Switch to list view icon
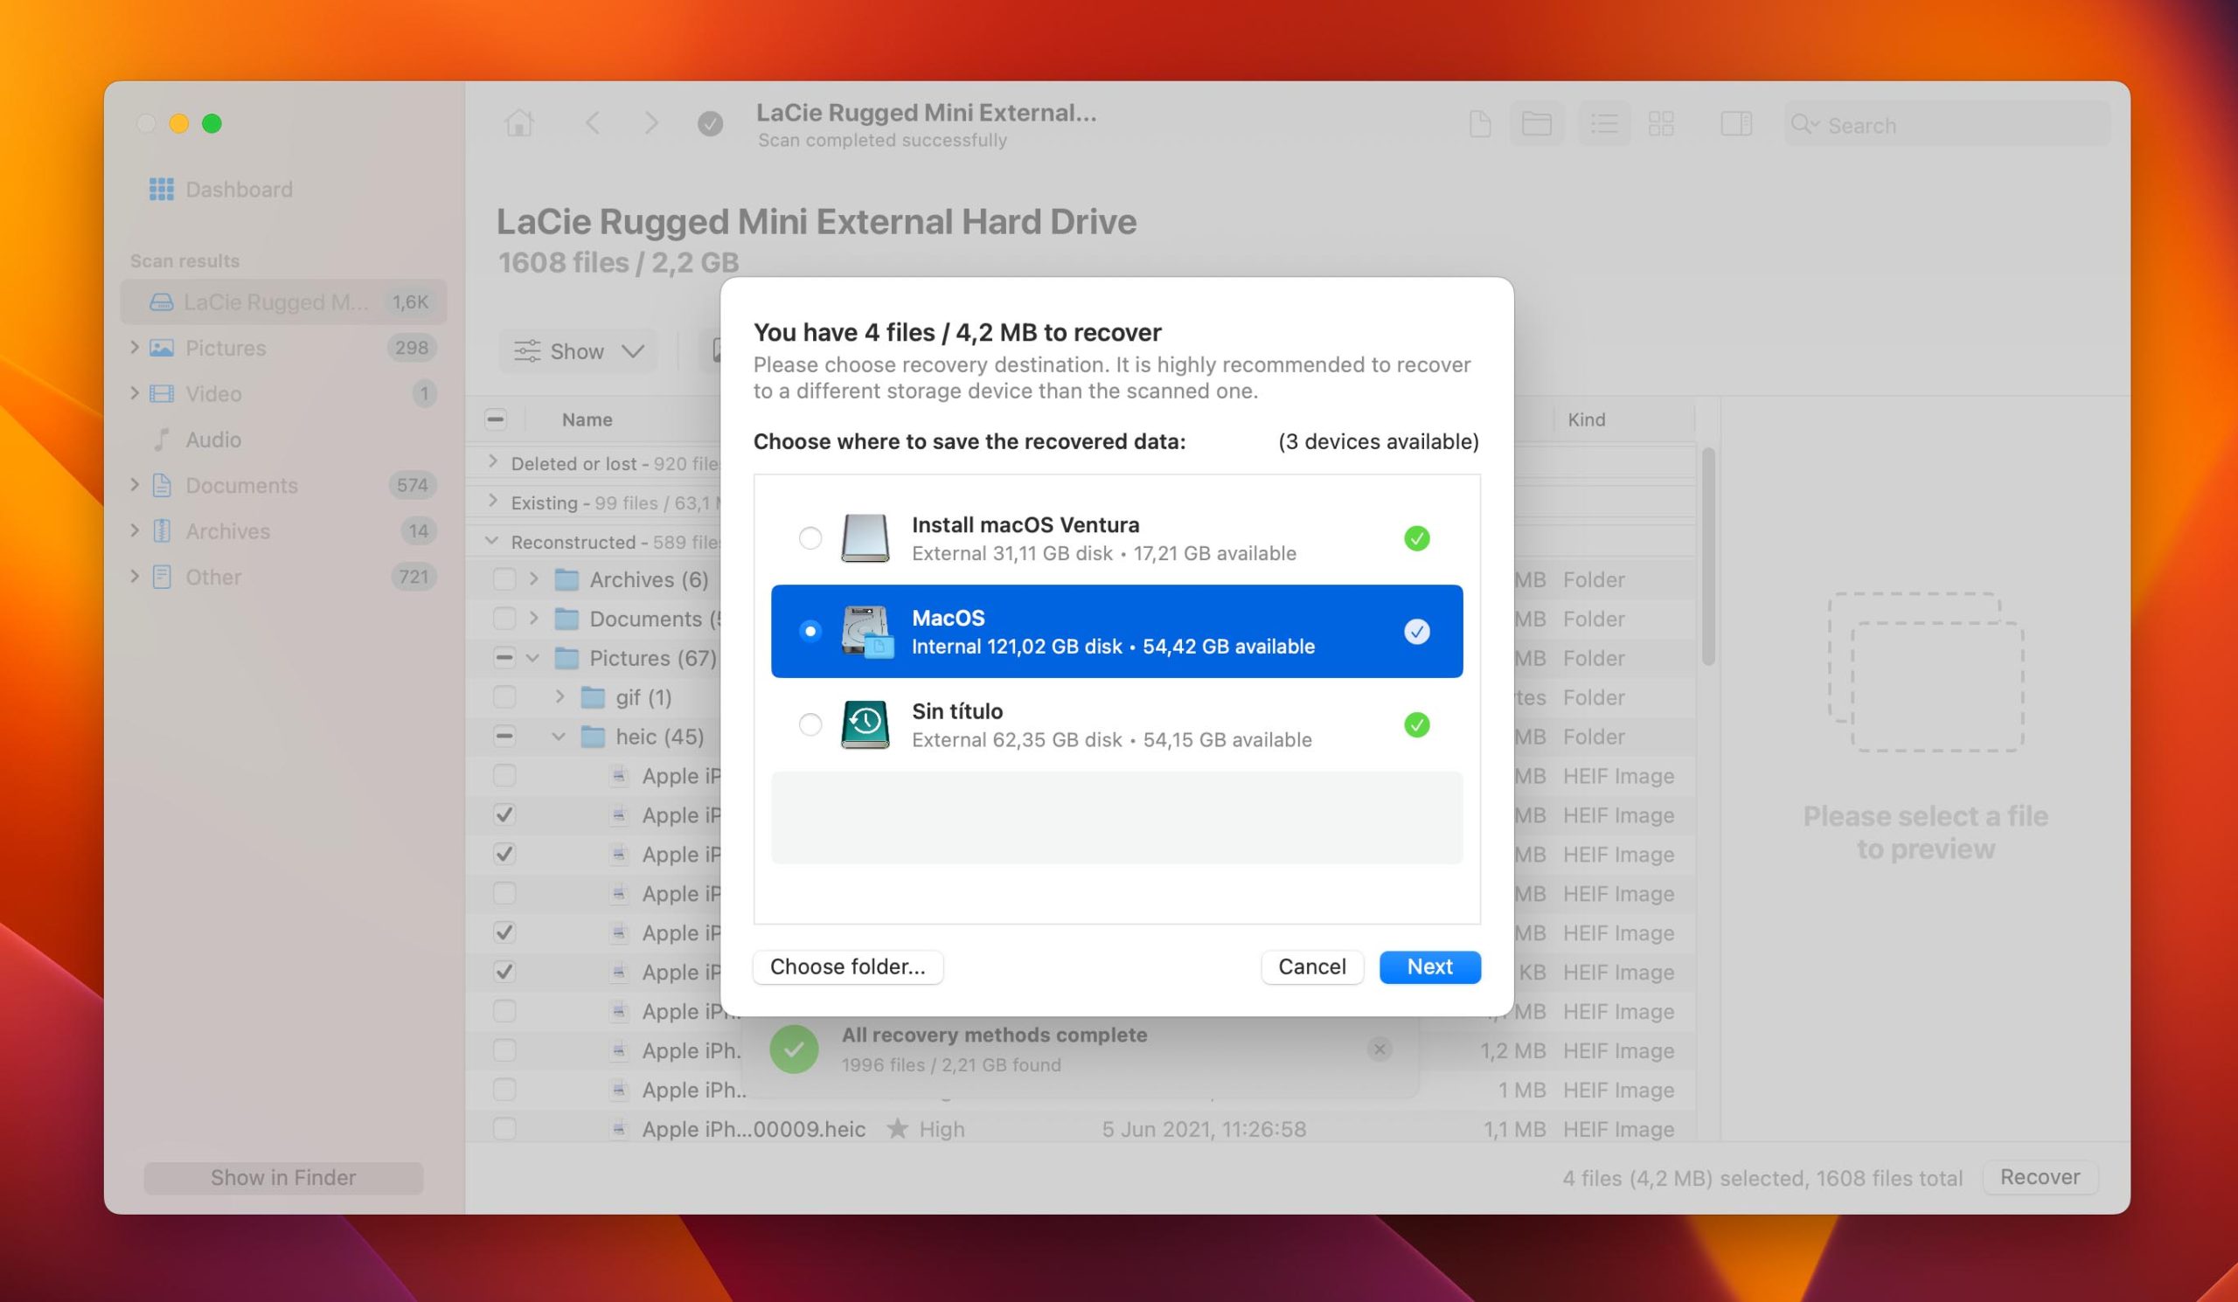 click(x=1604, y=123)
